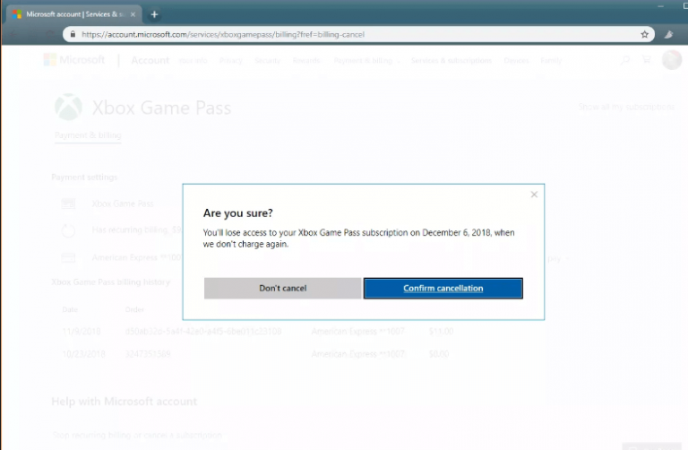The height and width of the screenshot is (450, 688).
Task: View site security lock icon
Action: pyautogui.click(x=73, y=34)
